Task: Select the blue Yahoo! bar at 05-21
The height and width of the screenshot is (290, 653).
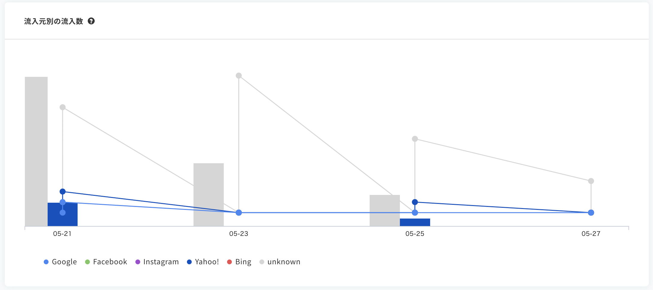Action: click(x=63, y=214)
